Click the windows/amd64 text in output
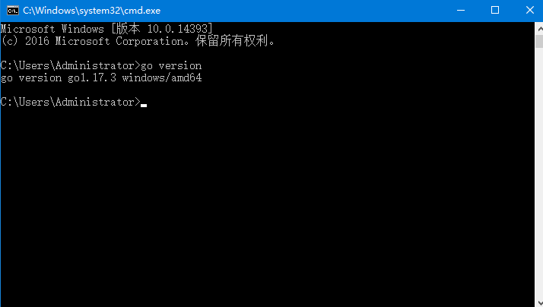The image size is (543, 307). click(162, 78)
